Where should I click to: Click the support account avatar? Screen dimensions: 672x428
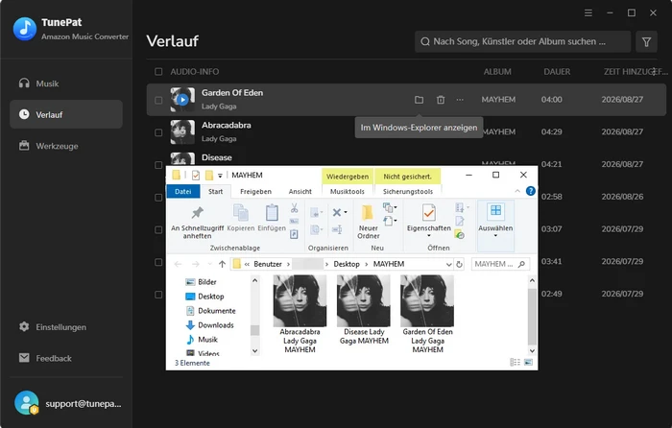27,403
